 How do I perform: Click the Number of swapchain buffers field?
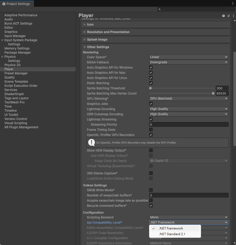189,195
